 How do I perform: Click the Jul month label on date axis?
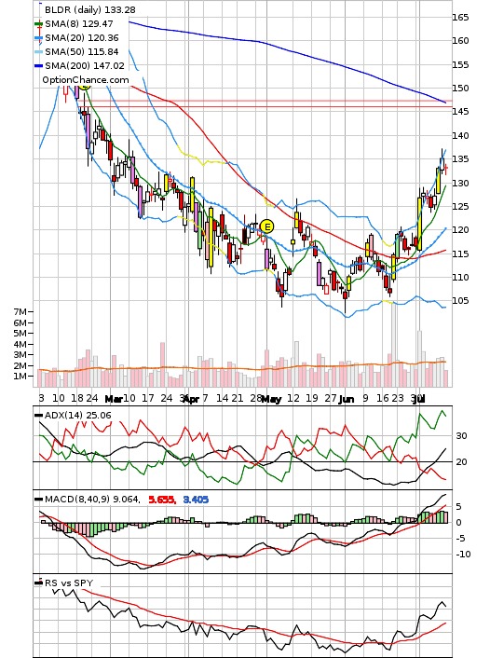coord(418,399)
